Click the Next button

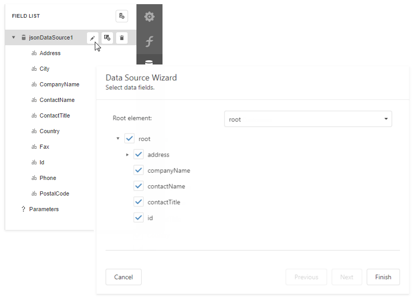tap(347, 277)
